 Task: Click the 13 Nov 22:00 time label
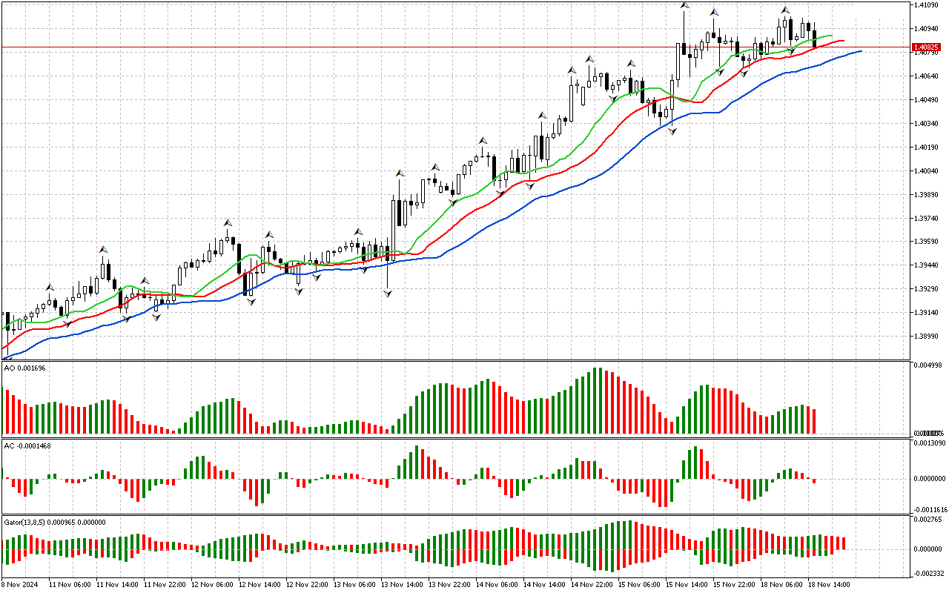[x=449, y=585]
